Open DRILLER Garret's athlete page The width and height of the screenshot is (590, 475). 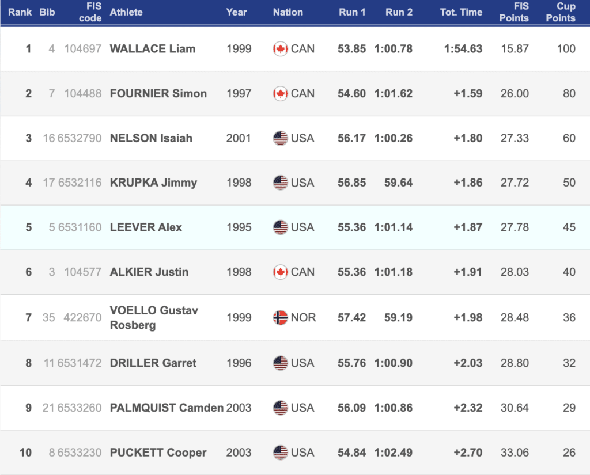(153, 363)
